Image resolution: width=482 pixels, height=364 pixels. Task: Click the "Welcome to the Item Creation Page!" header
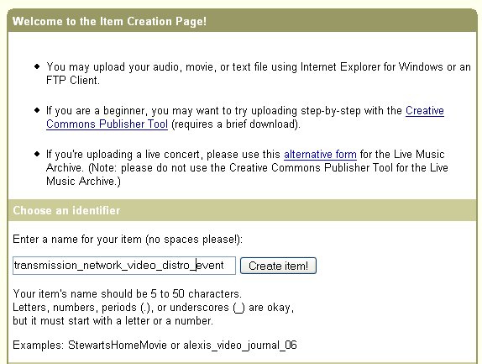(109, 21)
